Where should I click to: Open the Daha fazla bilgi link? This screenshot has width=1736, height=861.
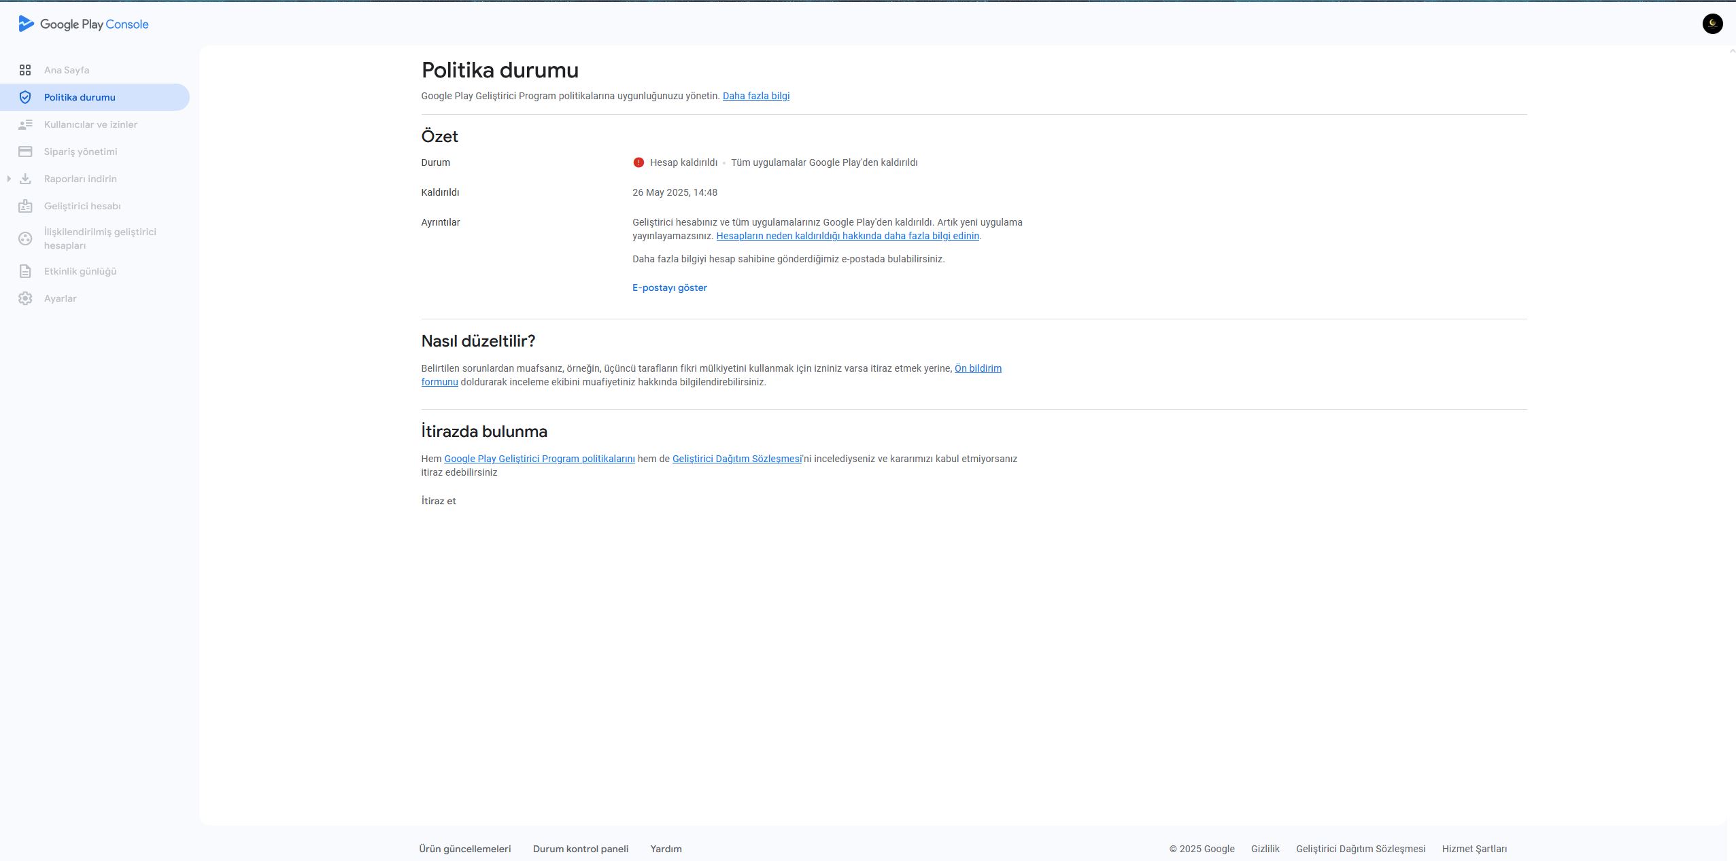(x=755, y=96)
